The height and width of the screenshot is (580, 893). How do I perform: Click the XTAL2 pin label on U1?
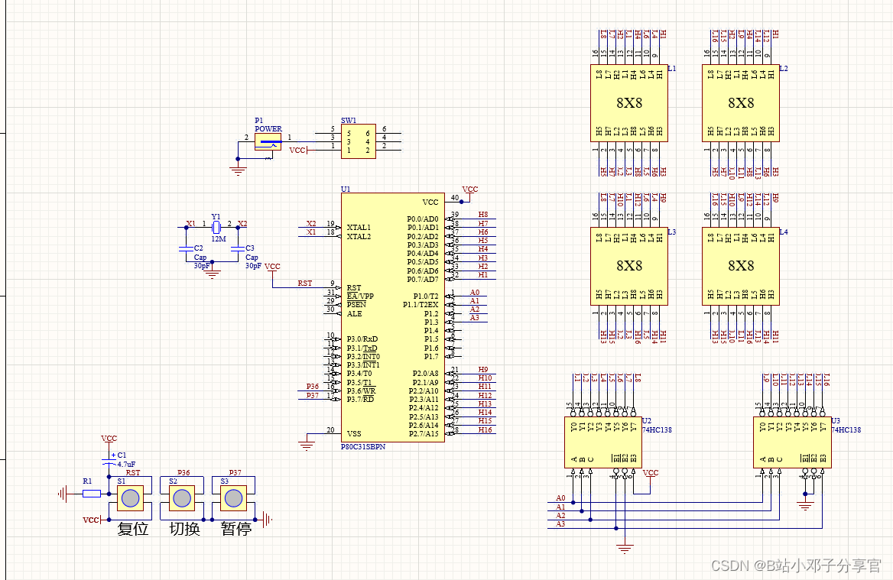(x=359, y=236)
